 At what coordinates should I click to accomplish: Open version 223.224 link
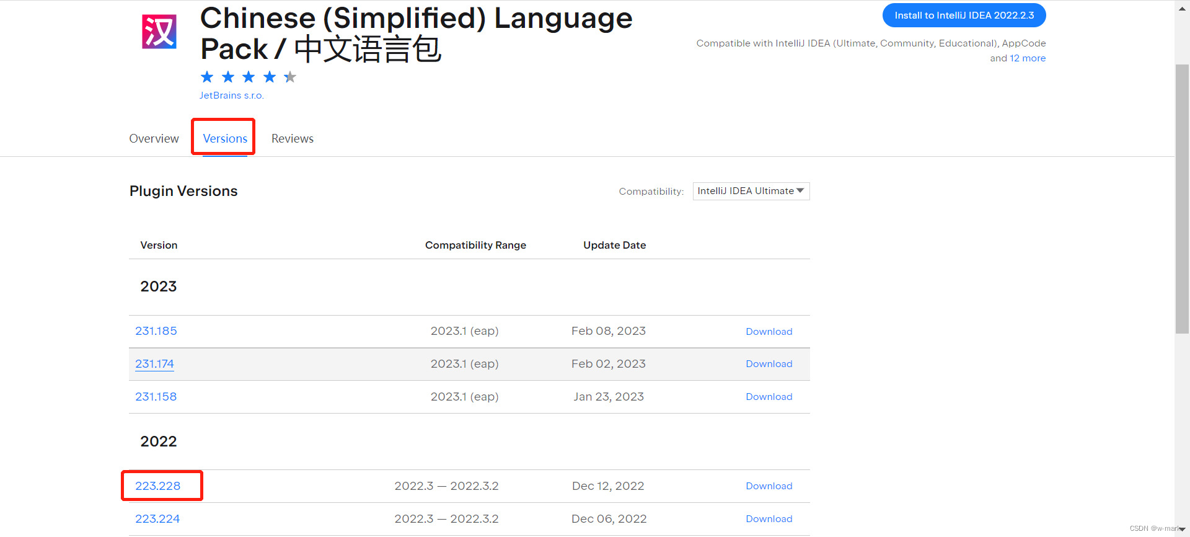pyautogui.click(x=157, y=519)
